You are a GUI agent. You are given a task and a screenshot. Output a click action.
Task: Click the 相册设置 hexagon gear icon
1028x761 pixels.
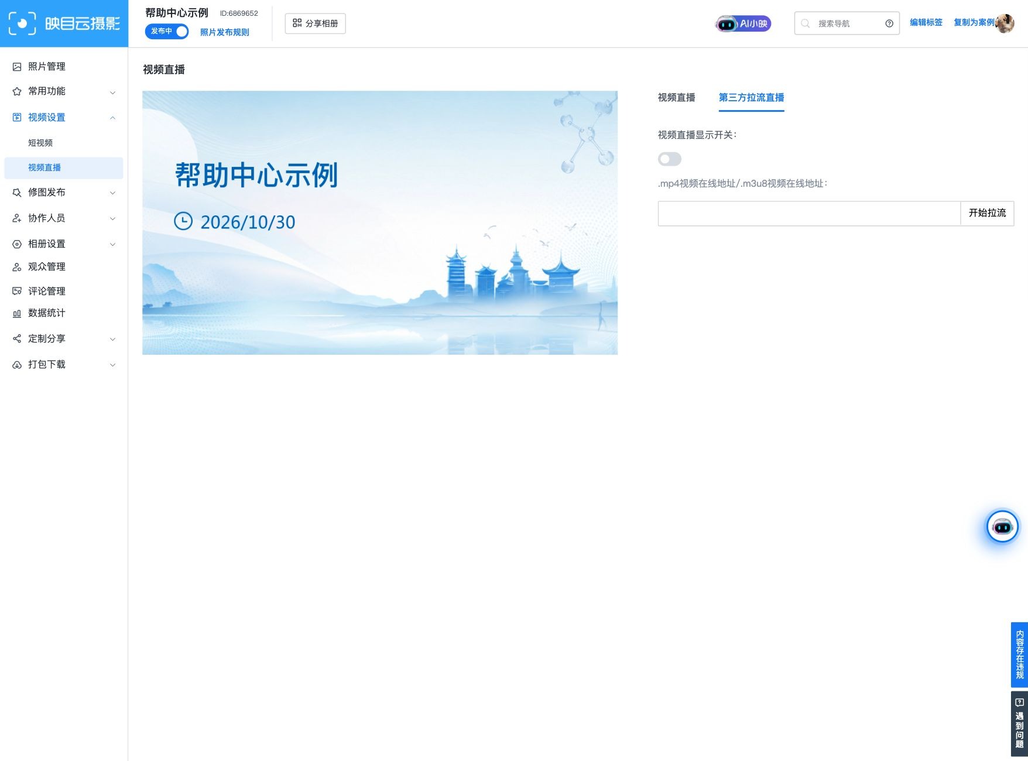17,244
